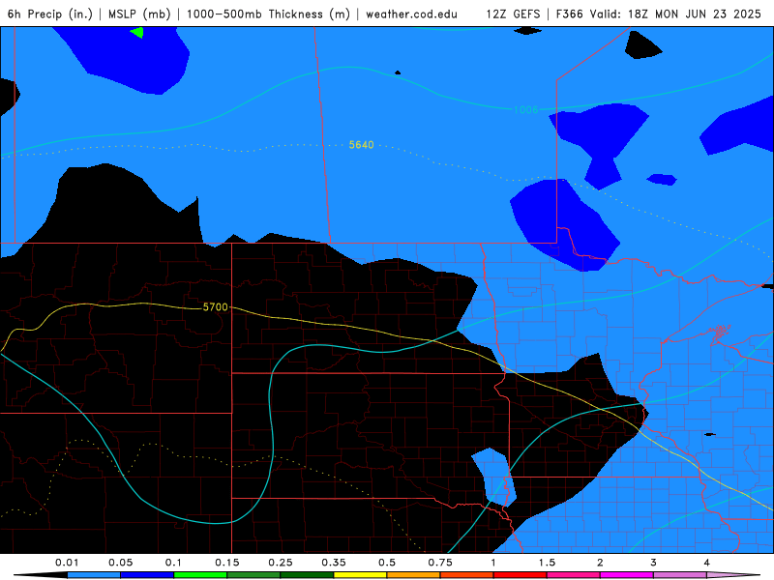Screen dimensions: 774x580
Task: Click the '6h Precip (in.)' title text
Action: click(x=50, y=14)
